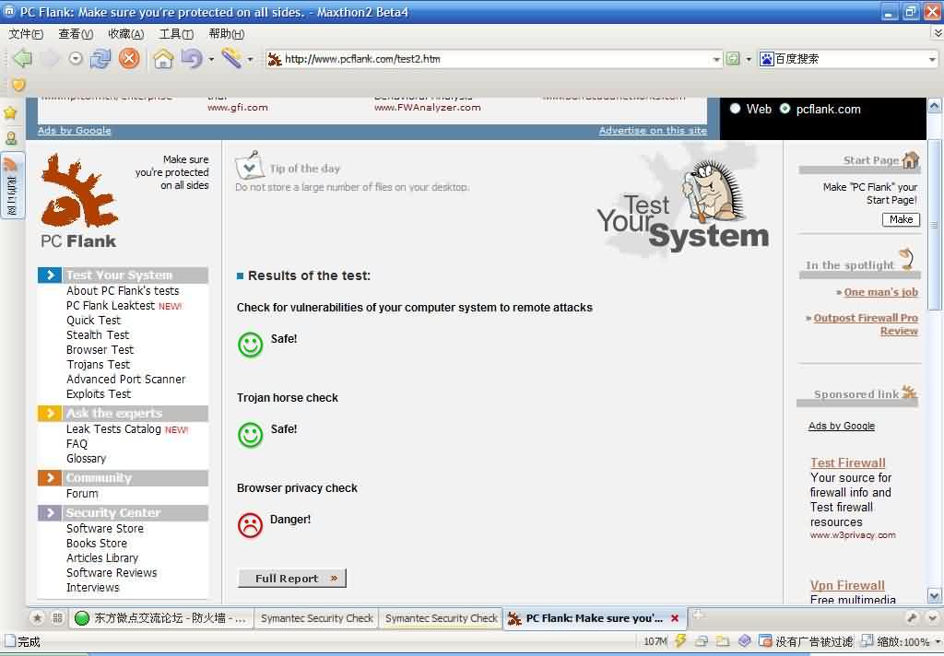The width and height of the screenshot is (944, 656).
Task: Click the Test Your System arrow icon
Action: click(x=50, y=275)
